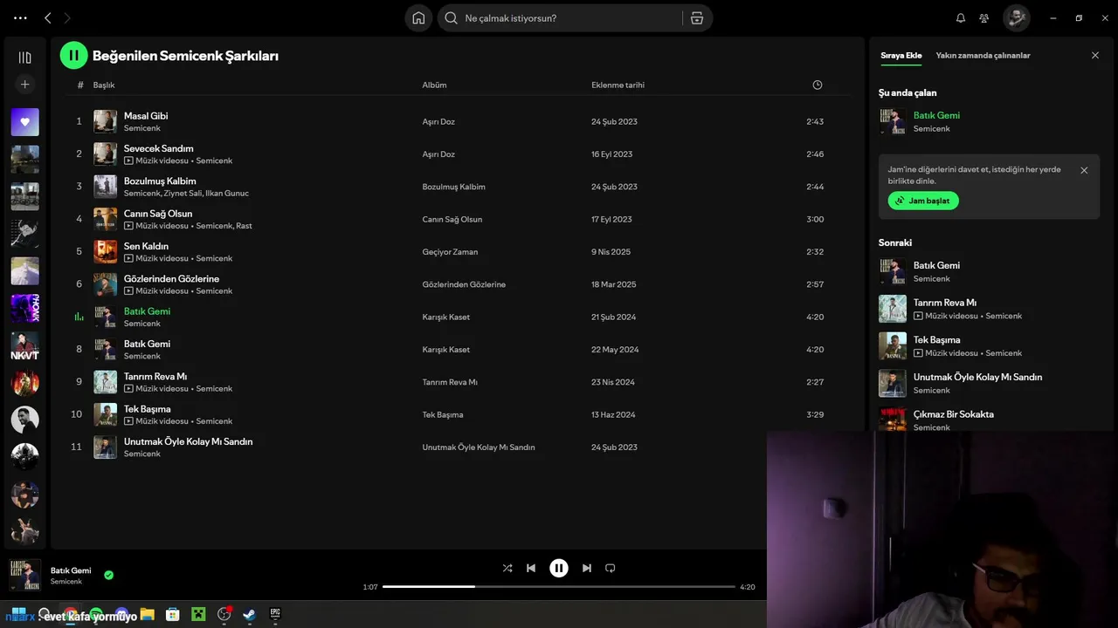Select the Canın Sağ Olsun track title
Image resolution: width=1118 pixels, height=628 pixels.
coord(158,214)
